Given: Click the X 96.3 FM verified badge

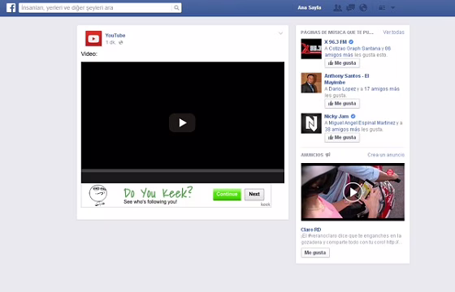Looking at the screenshot, I should (351, 41).
